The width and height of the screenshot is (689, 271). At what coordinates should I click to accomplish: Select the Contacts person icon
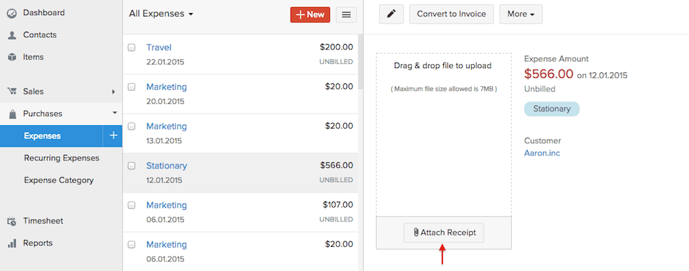click(x=12, y=35)
